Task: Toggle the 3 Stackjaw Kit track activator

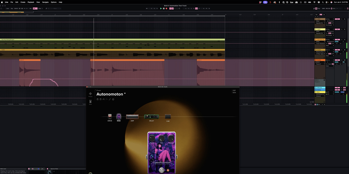Action: pyautogui.click(x=337, y=39)
